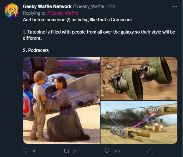
Task: Open the @Geeky_Waffle handle next to the name
Action: pos(89,6)
